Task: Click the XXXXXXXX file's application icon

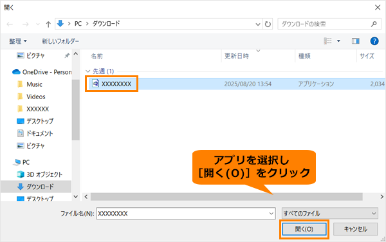Action: [95, 84]
